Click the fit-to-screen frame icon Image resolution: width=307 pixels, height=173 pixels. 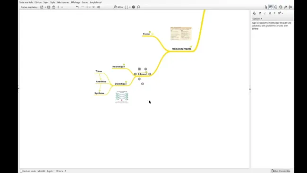click(x=127, y=7)
